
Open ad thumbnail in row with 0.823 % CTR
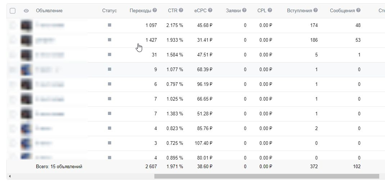click(x=27, y=128)
